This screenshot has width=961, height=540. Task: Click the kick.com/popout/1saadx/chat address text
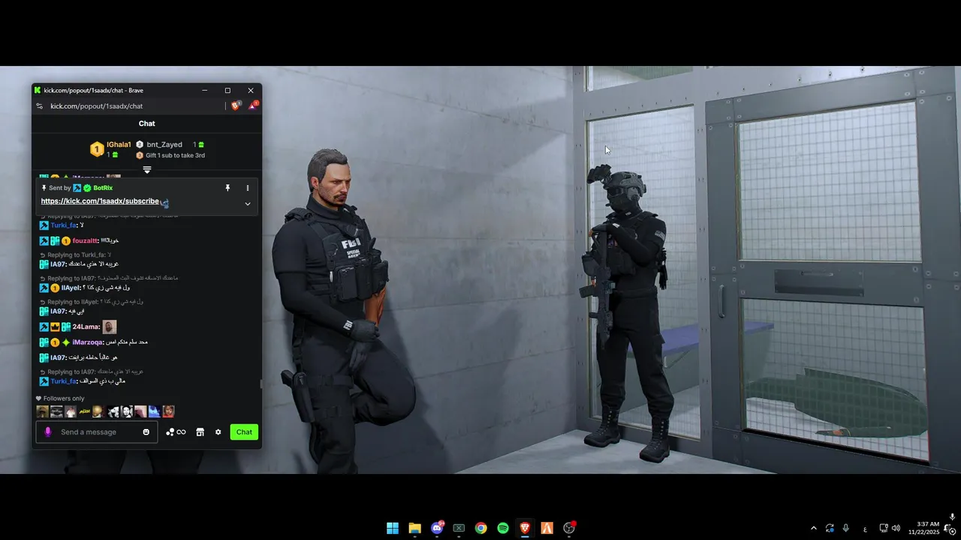pos(96,106)
